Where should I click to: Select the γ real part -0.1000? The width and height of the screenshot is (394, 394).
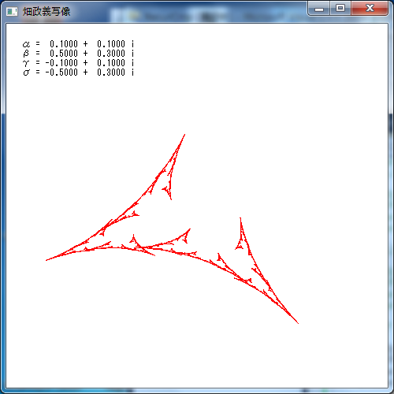point(61,63)
